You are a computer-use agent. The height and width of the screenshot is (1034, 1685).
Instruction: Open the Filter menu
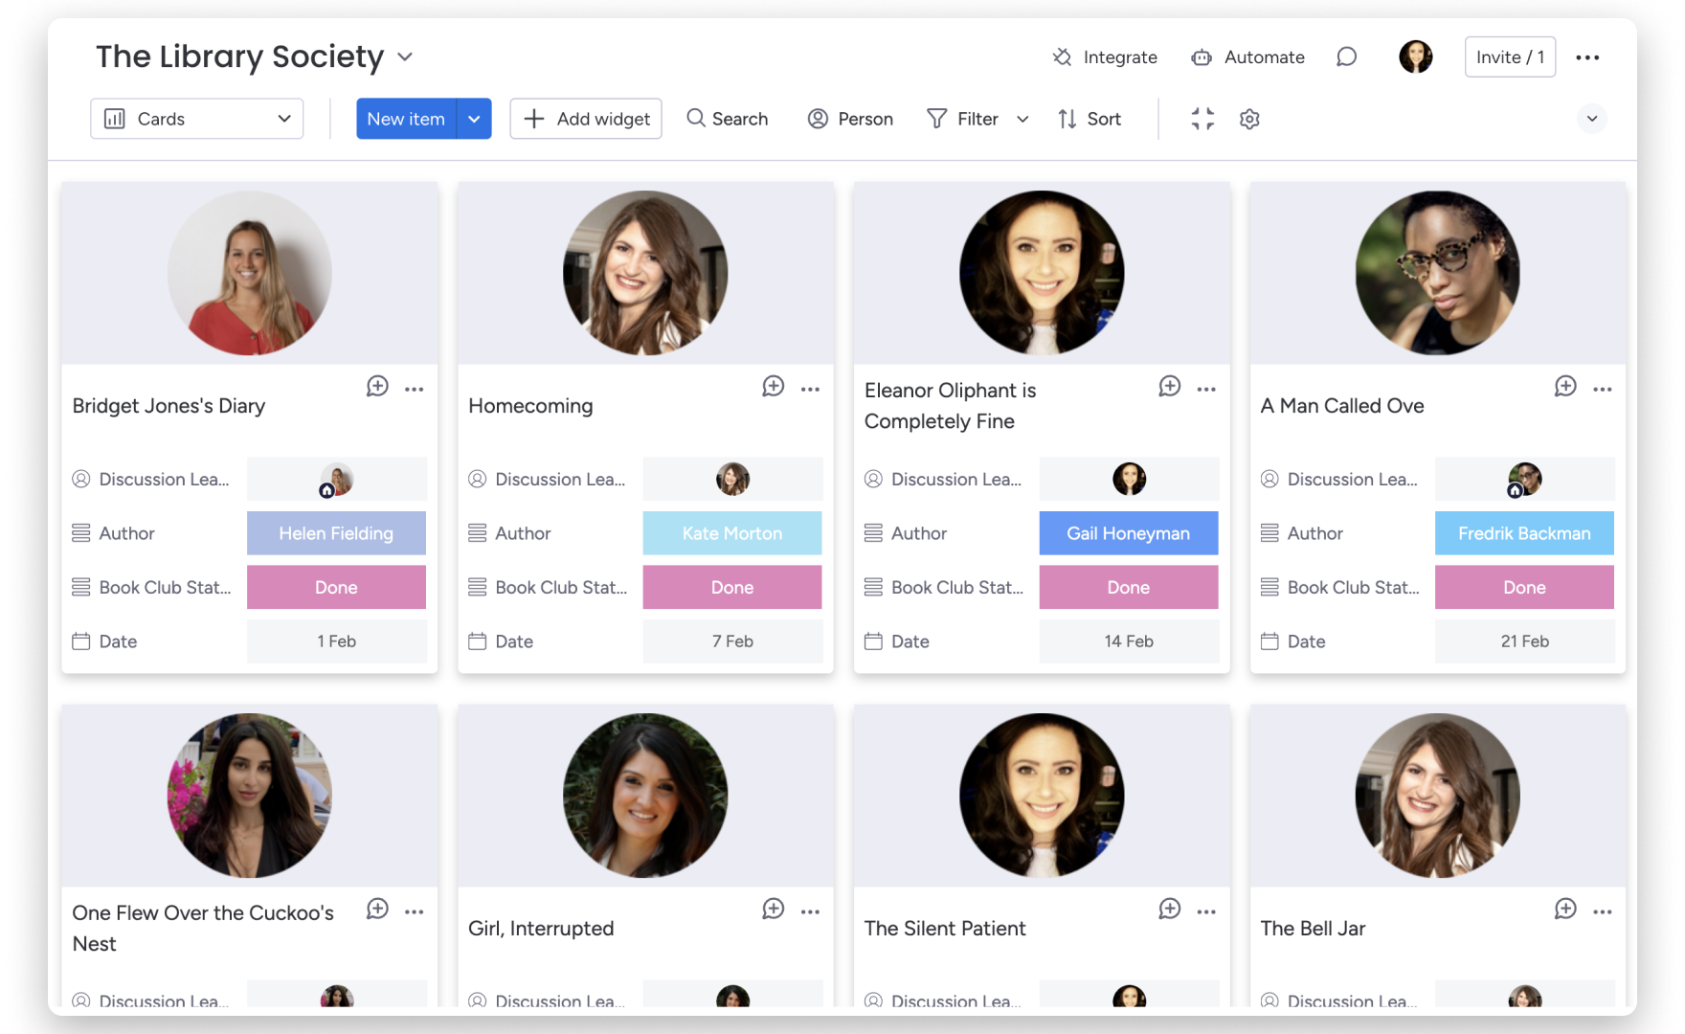pyautogui.click(x=963, y=119)
